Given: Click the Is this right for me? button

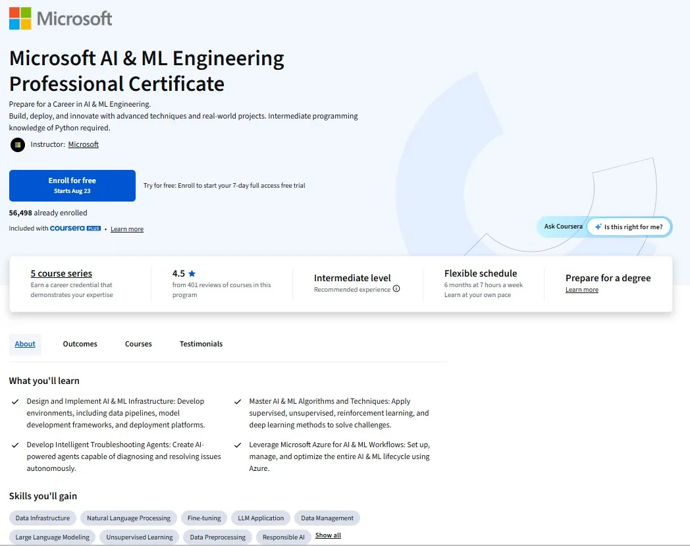Looking at the screenshot, I should tap(629, 227).
